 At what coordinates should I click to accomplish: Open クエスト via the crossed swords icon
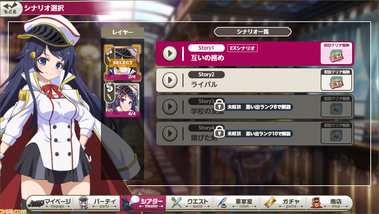190,203
